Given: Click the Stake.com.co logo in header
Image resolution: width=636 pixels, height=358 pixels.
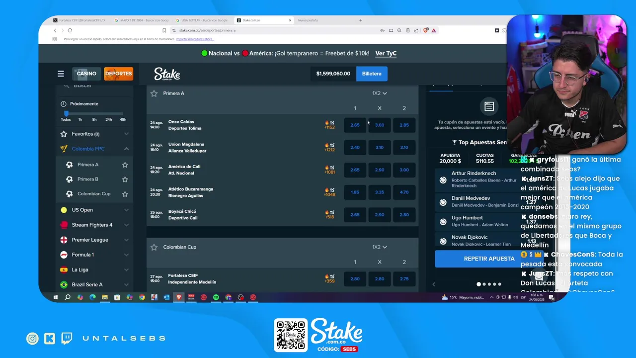Looking at the screenshot, I should click(x=167, y=74).
